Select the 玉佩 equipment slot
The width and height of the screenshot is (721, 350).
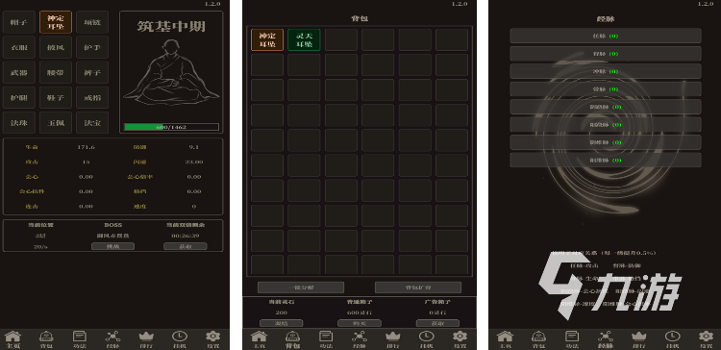56,123
